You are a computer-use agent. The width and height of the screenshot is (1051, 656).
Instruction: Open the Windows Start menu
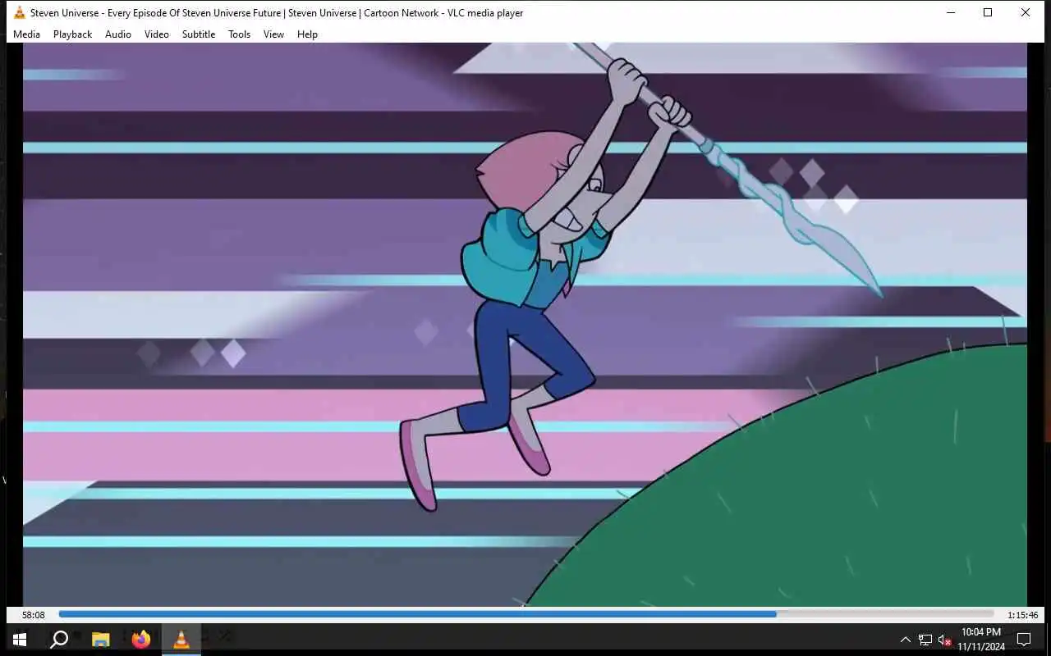pyautogui.click(x=20, y=640)
